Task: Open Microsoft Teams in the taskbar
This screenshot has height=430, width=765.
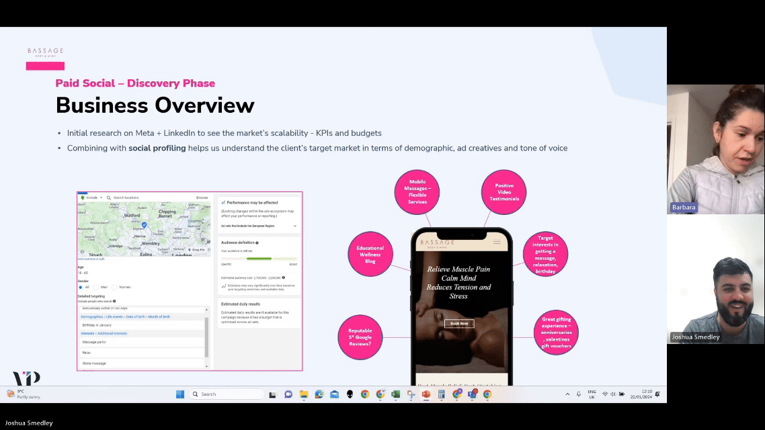Action: pos(473,394)
